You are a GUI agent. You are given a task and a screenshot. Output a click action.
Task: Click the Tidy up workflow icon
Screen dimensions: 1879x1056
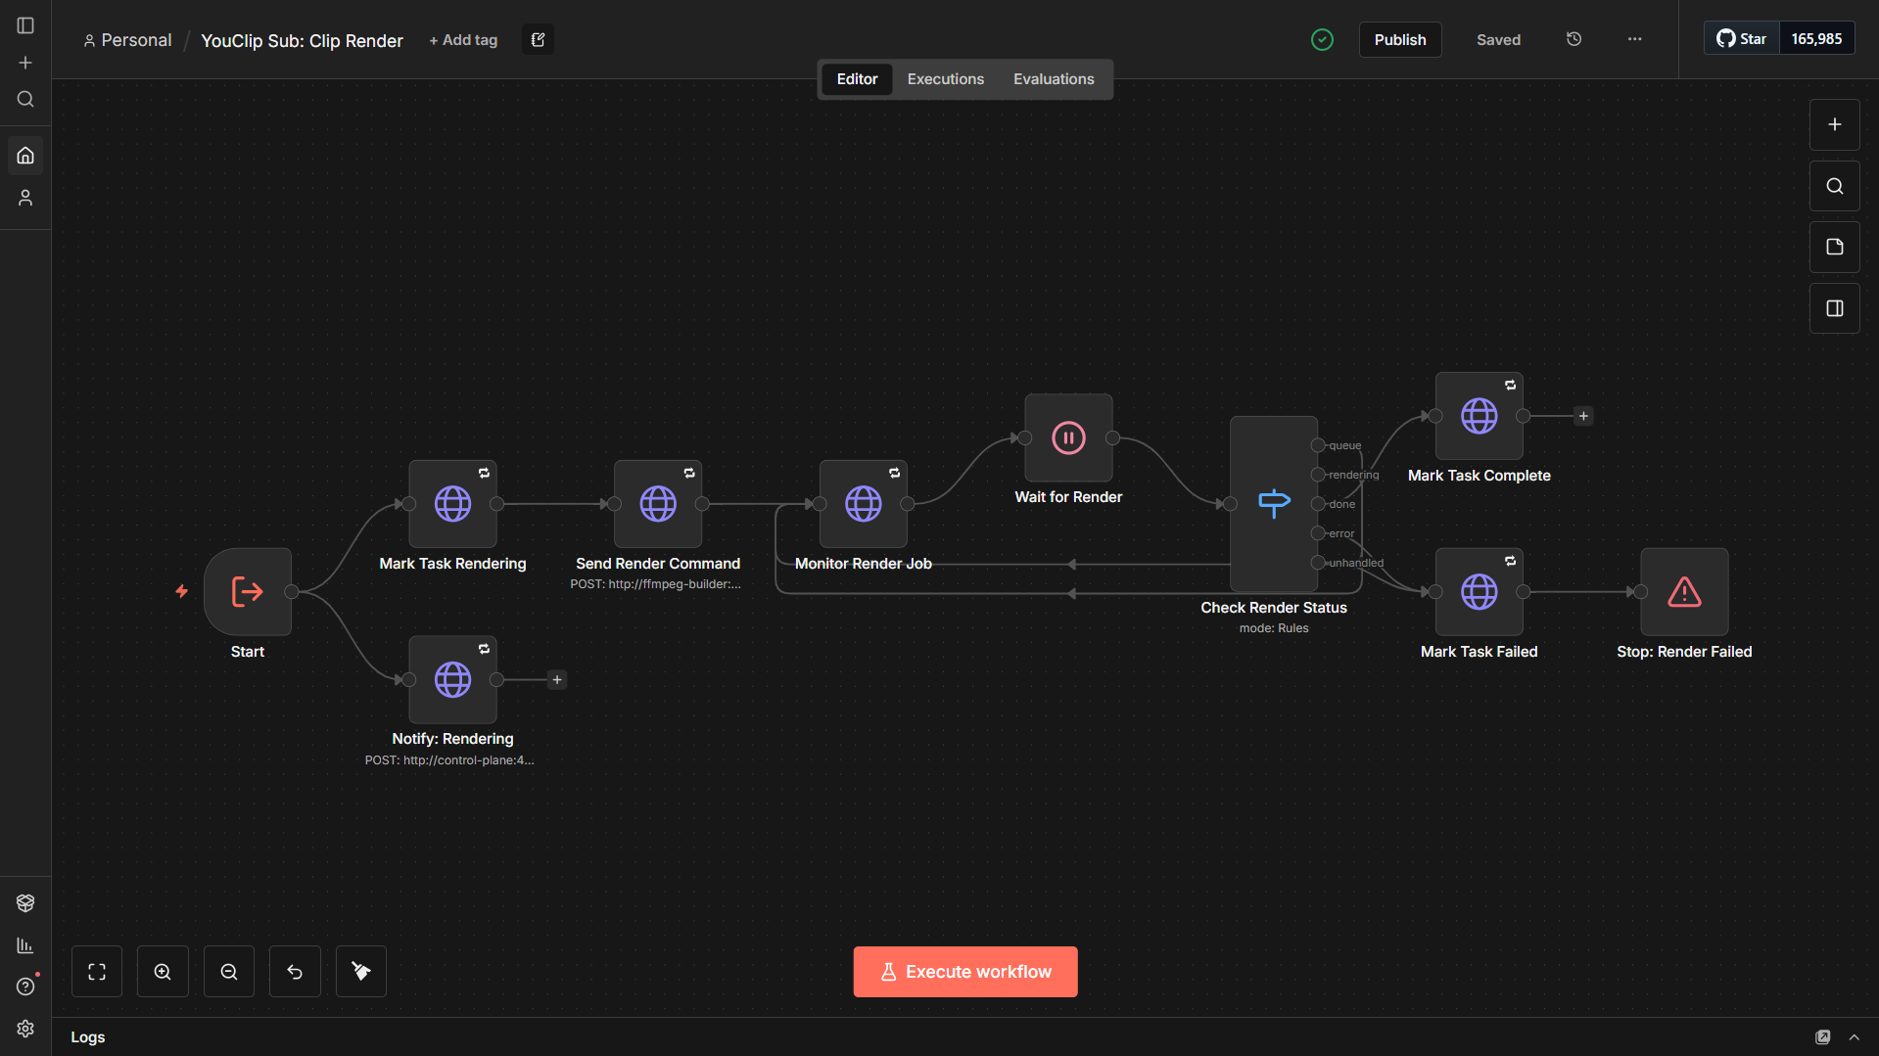tap(360, 971)
